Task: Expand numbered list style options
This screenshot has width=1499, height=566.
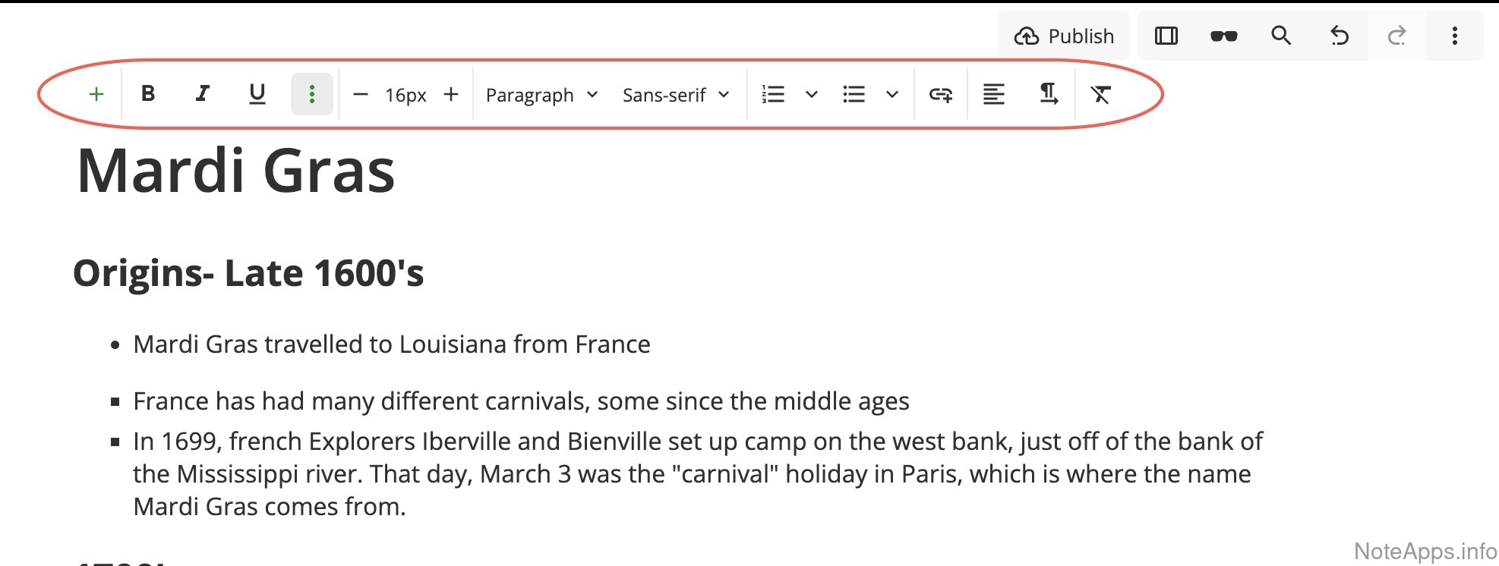Action: (812, 95)
